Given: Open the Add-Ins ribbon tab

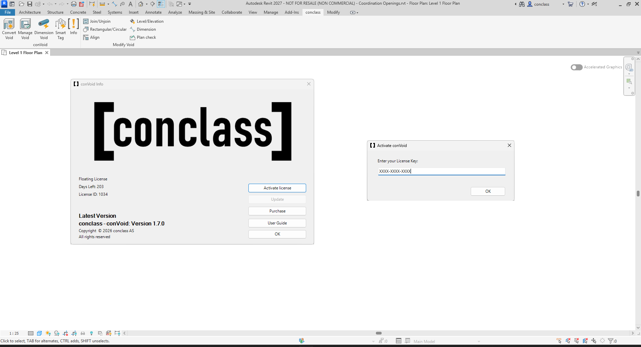Looking at the screenshot, I should [x=291, y=12].
